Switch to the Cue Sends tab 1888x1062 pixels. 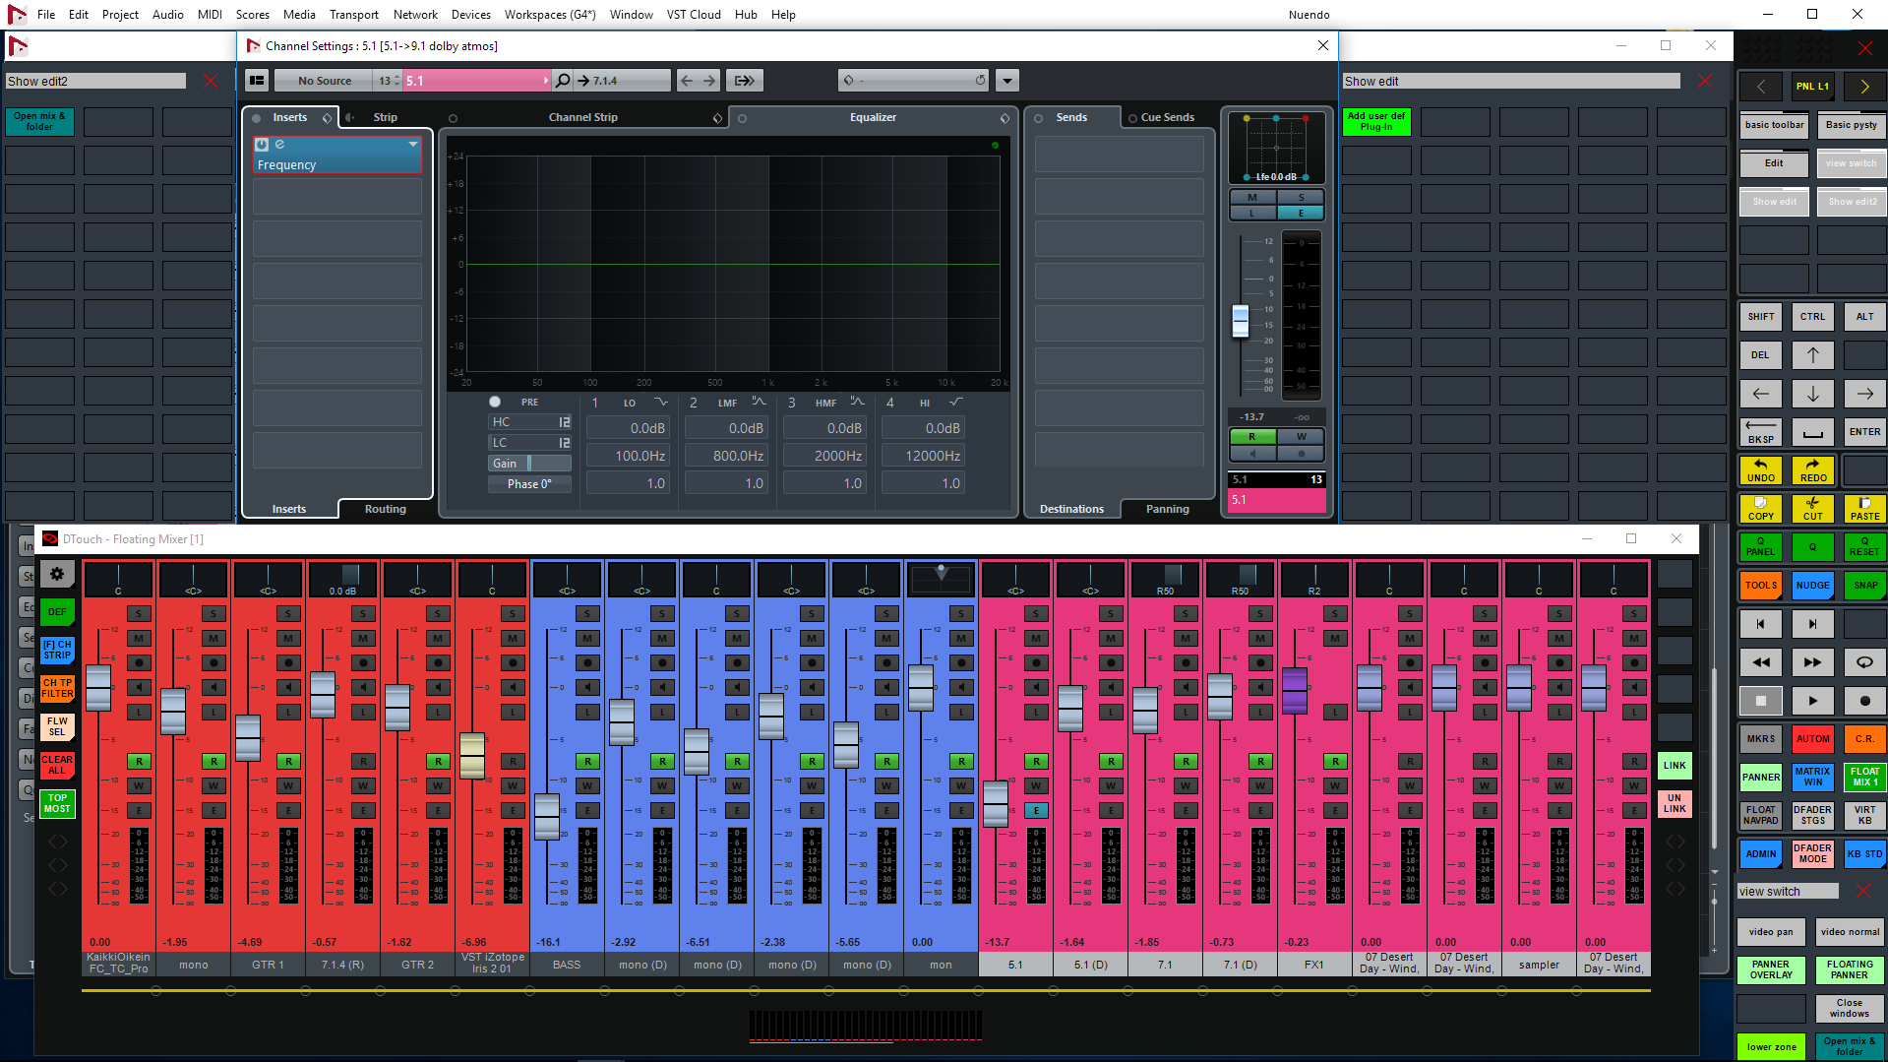(x=1167, y=117)
